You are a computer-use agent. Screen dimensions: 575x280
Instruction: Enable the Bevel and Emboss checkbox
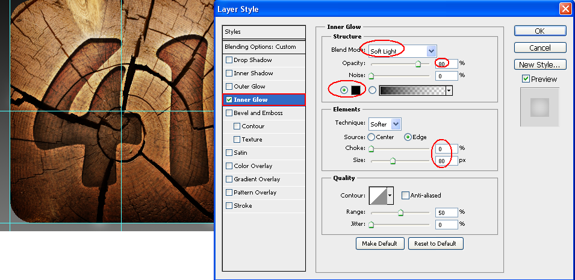click(229, 113)
